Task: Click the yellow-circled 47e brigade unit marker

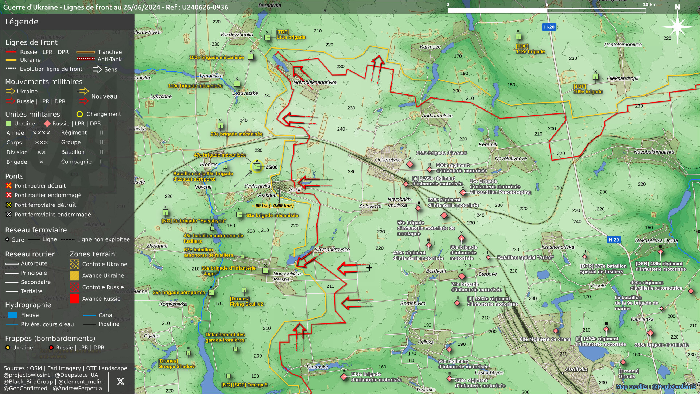Action: click(x=257, y=167)
